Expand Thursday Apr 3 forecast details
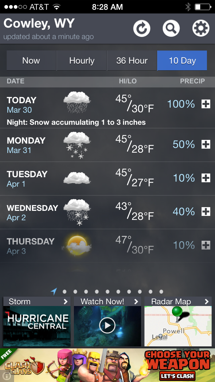This screenshot has height=382, width=215. coord(206,245)
